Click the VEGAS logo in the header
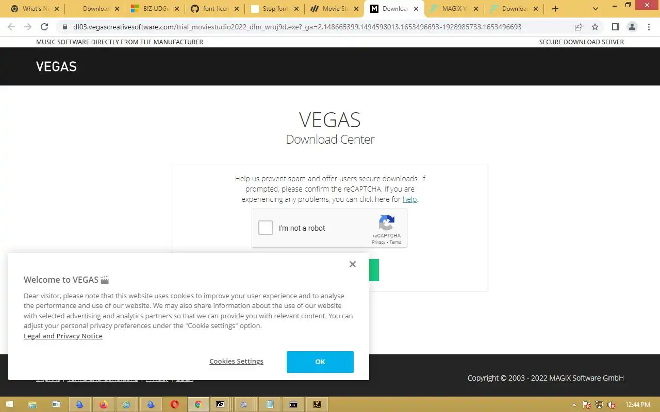The width and height of the screenshot is (660, 412). coord(56,66)
